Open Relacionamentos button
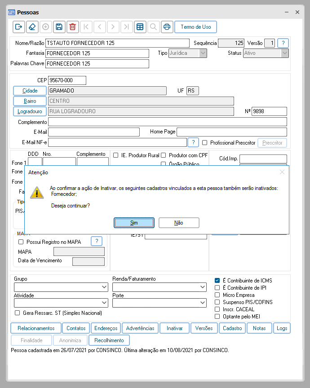This screenshot has width=310, height=388. 36,328
